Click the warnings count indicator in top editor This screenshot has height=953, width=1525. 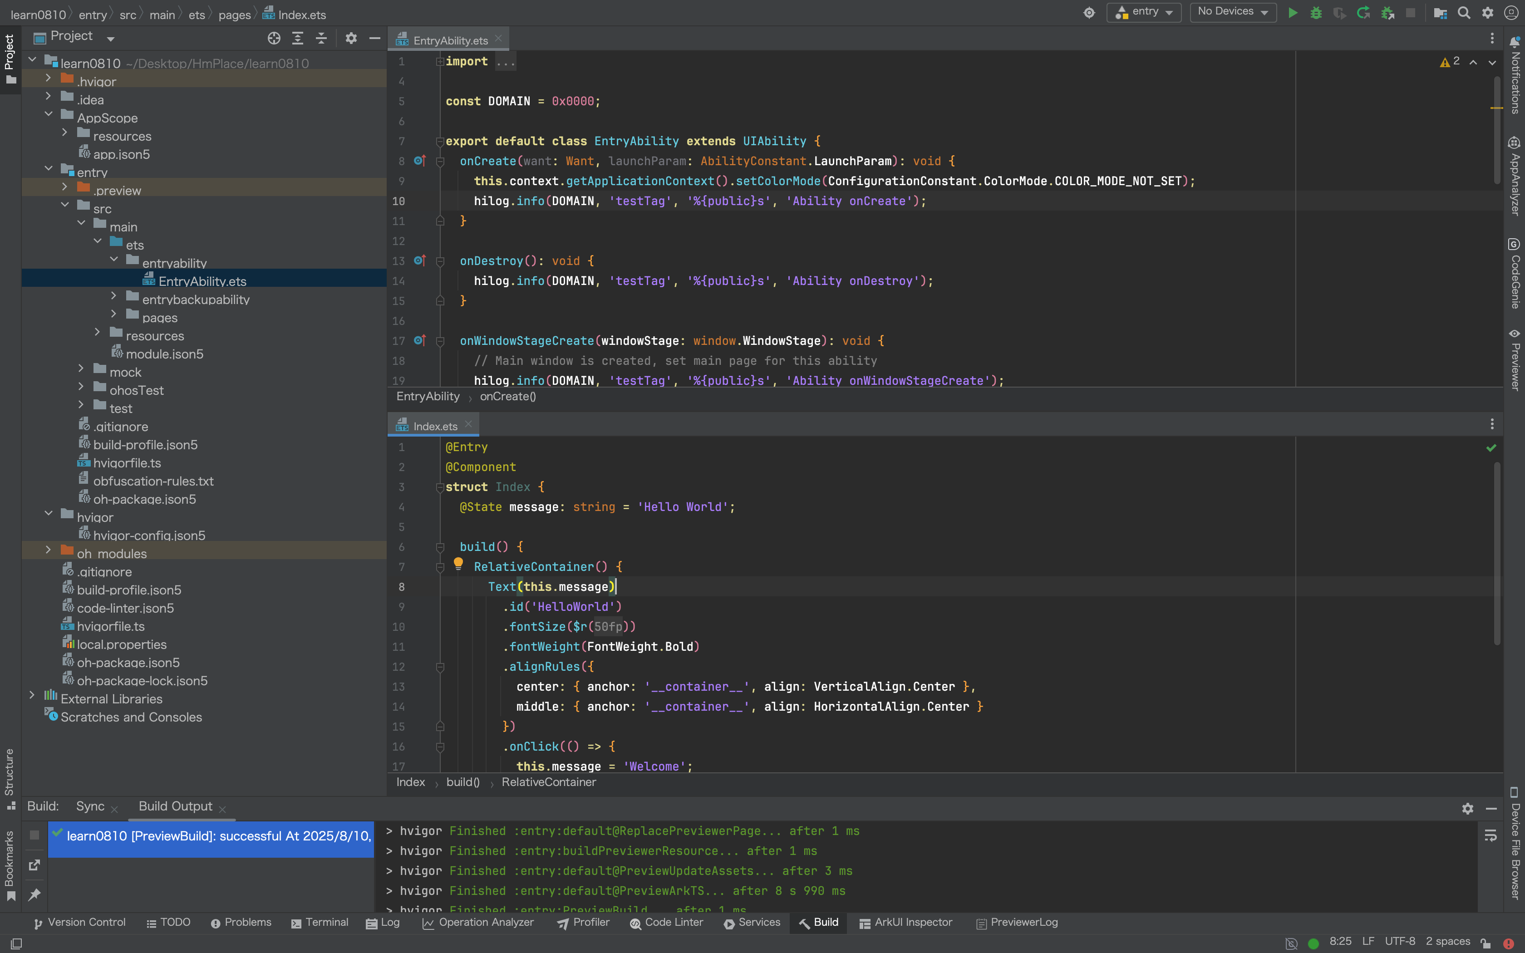[x=1449, y=61]
